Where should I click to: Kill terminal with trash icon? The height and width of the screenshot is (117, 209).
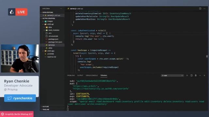(196, 75)
